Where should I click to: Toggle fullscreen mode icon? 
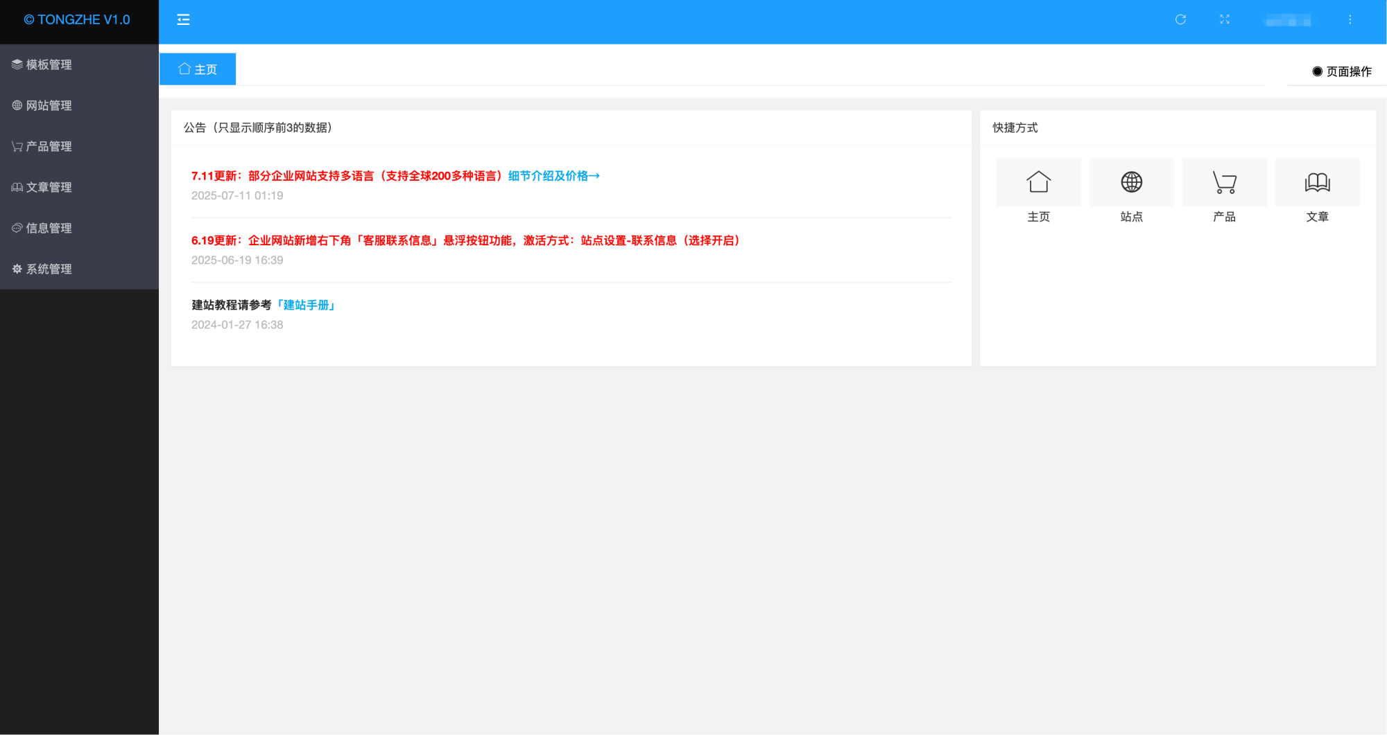(x=1225, y=19)
